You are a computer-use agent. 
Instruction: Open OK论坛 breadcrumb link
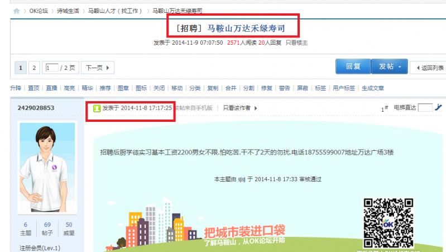(x=39, y=11)
